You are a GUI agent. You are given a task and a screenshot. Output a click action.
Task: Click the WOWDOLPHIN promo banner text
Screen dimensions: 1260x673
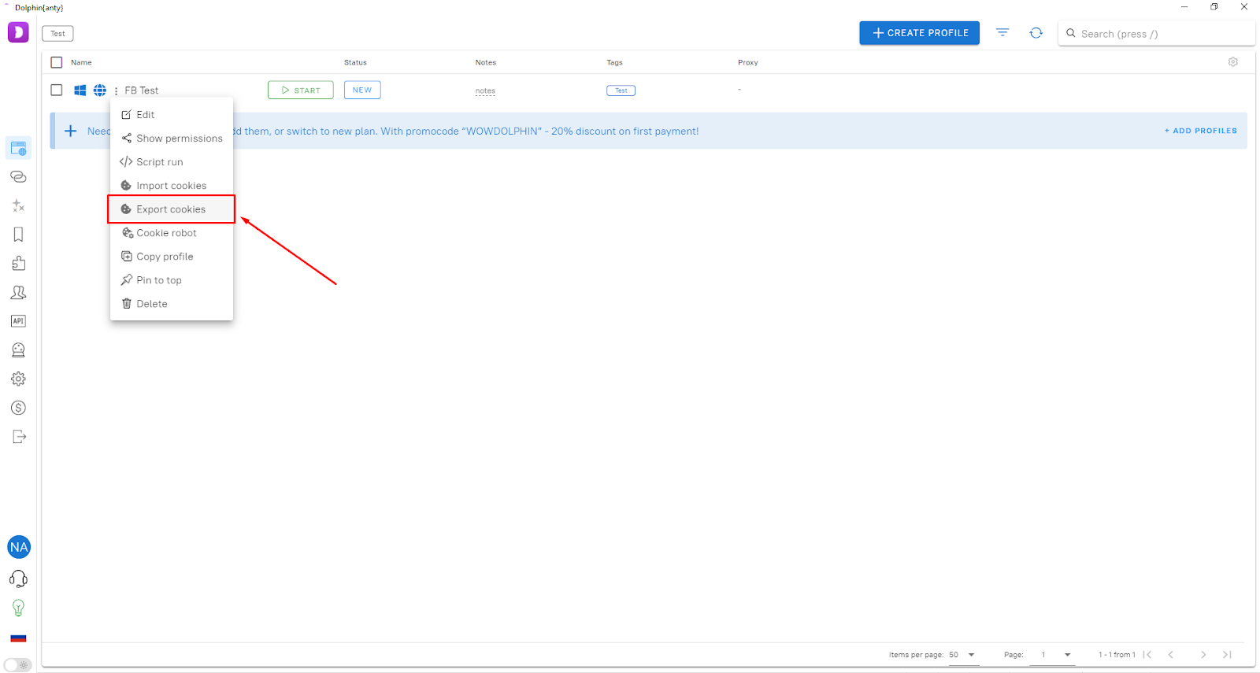(466, 131)
